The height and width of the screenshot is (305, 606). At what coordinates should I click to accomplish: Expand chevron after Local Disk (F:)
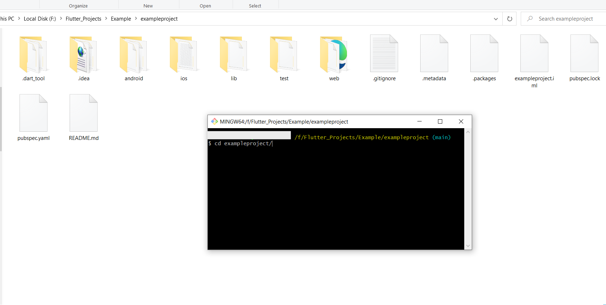coord(61,18)
